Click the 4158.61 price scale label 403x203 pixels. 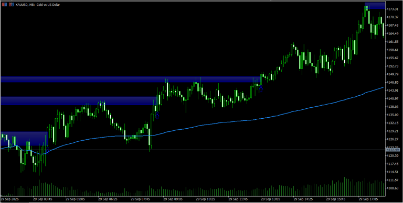point(393,50)
